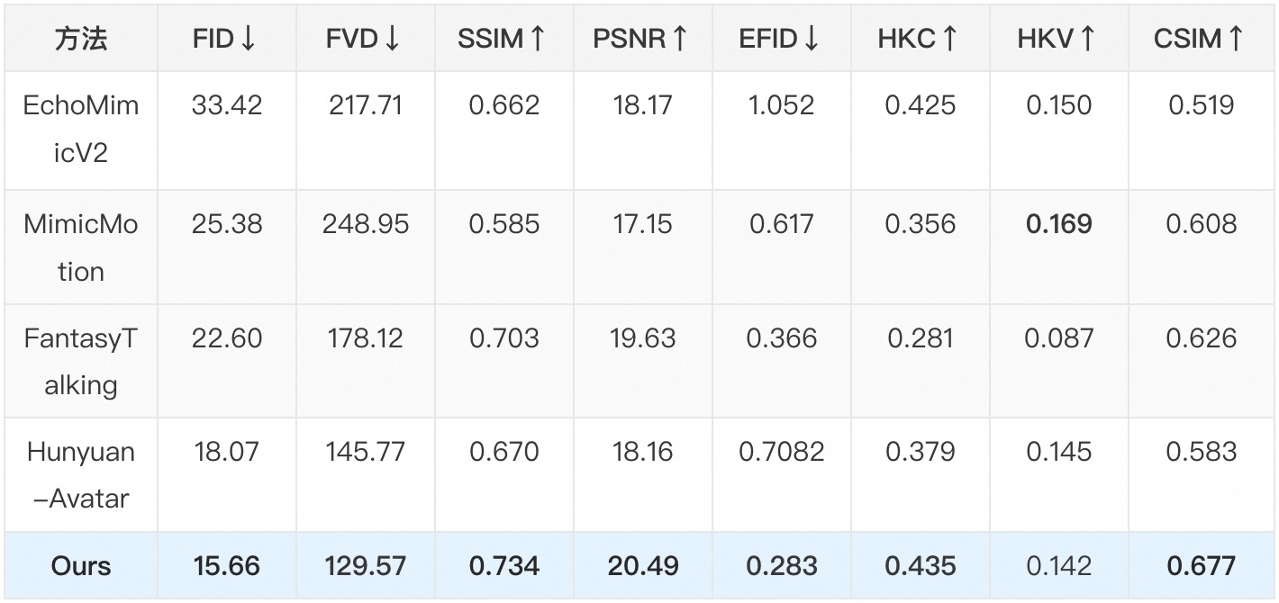The width and height of the screenshot is (1279, 603).
Task: Click the CSIM column header
Action: click(1200, 40)
